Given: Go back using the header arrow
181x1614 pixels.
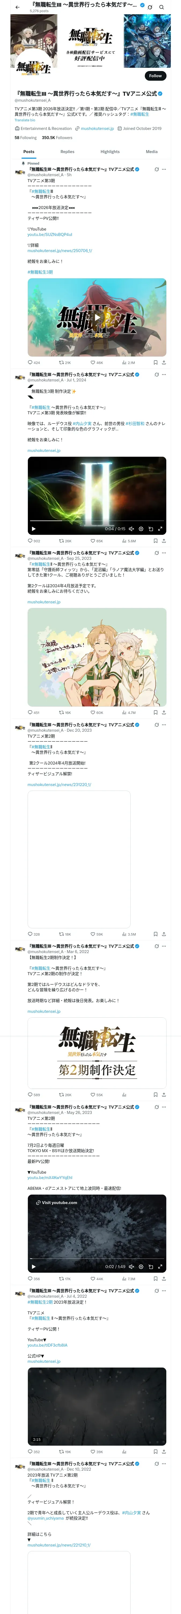Looking at the screenshot, I should click(x=17, y=7).
